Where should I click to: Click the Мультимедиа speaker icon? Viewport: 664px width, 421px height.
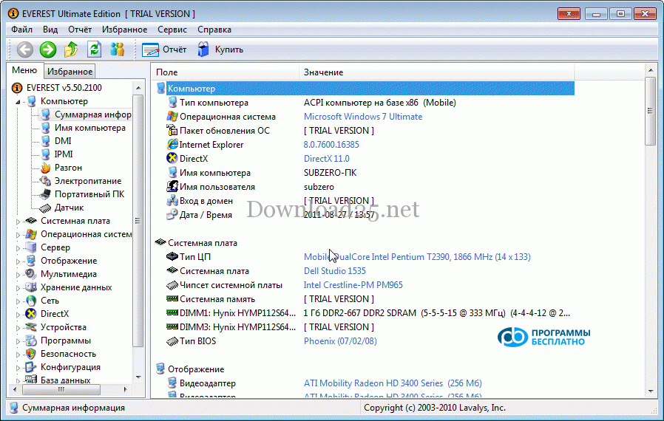(31, 274)
